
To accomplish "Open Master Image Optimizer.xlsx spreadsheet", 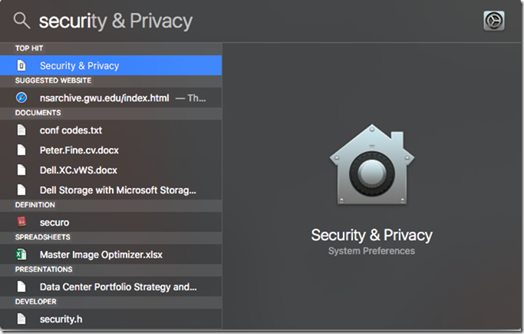I will pos(111,254).
